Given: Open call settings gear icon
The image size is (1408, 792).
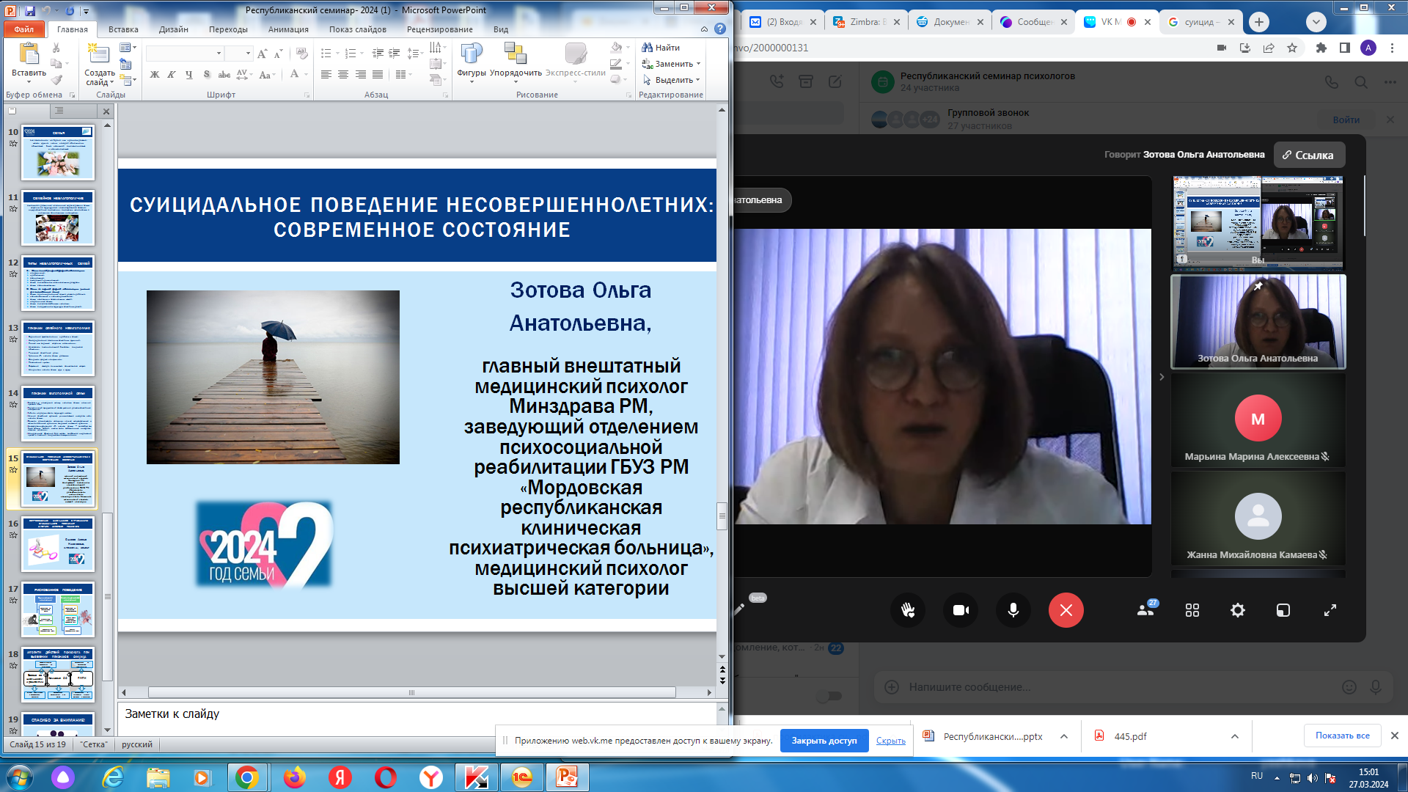Looking at the screenshot, I should tap(1238, 610).
